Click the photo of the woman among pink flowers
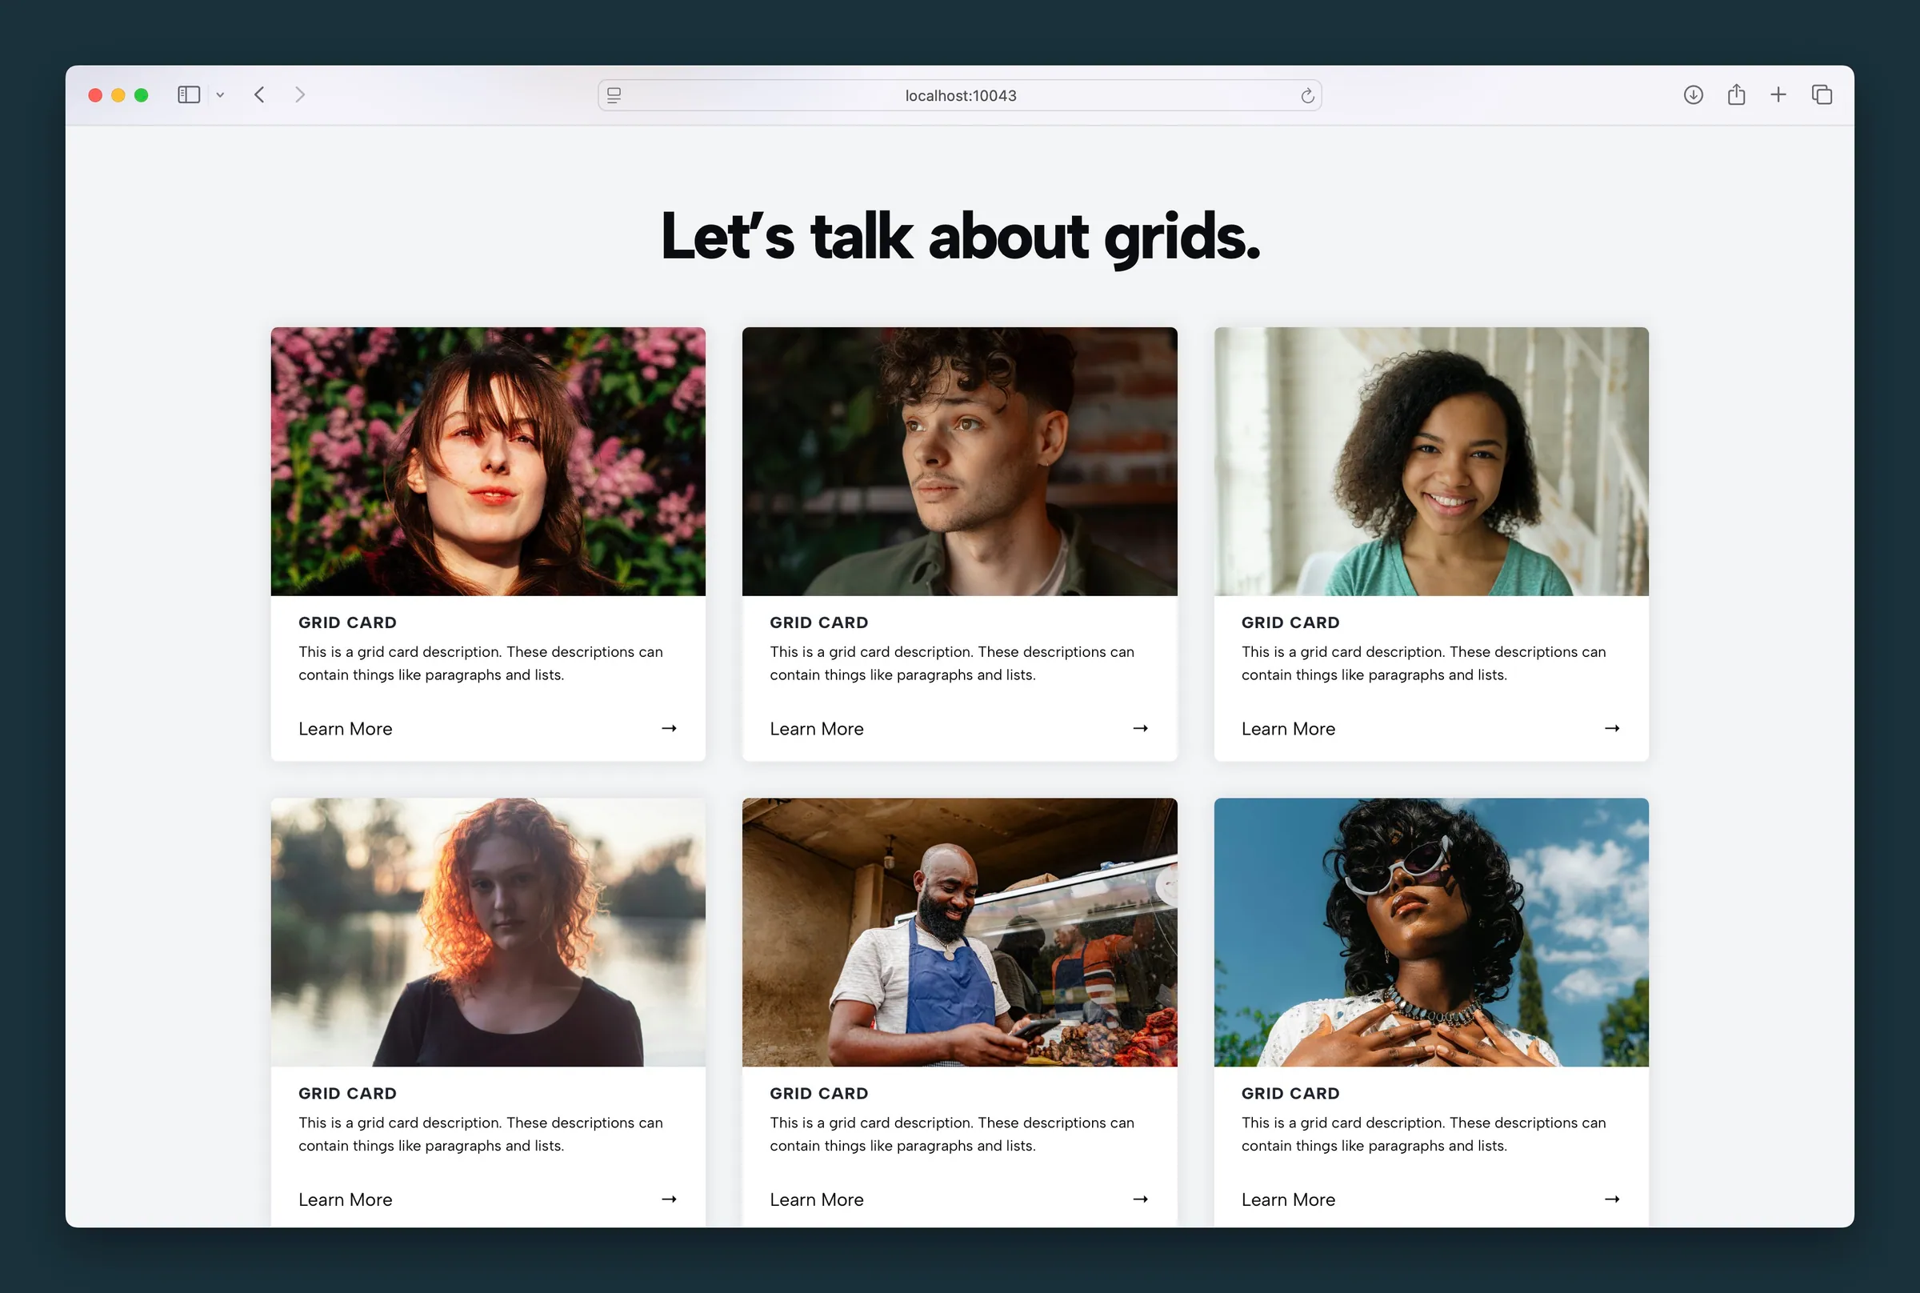The height and width of the screenshot is (1293, 1920). [488, 461]
